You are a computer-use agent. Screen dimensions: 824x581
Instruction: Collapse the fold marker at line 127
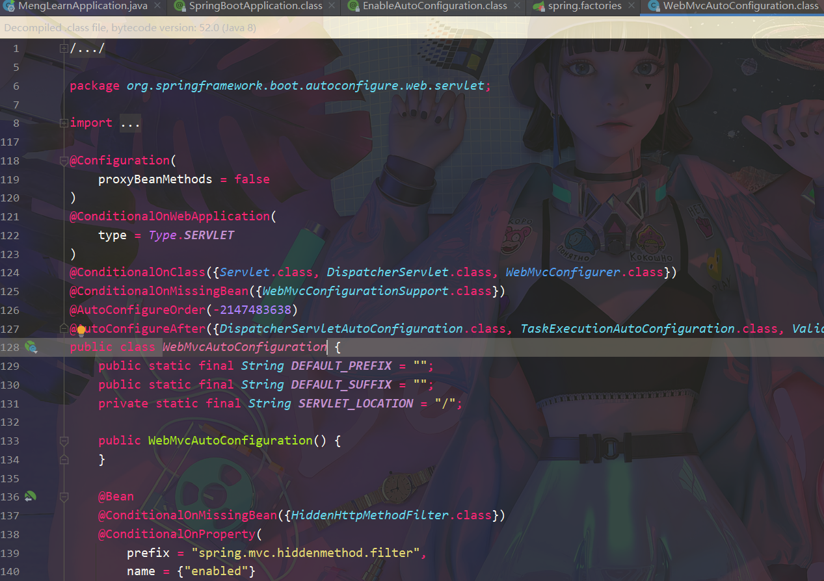[x=64, y=328]
